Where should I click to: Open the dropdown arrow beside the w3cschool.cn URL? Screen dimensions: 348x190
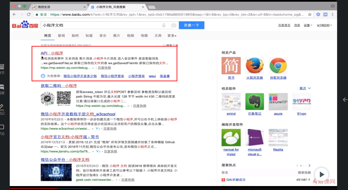(x=93, y=129)
